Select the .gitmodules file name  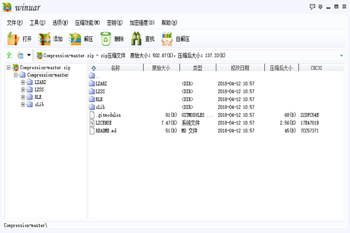(x=108, y=115)
